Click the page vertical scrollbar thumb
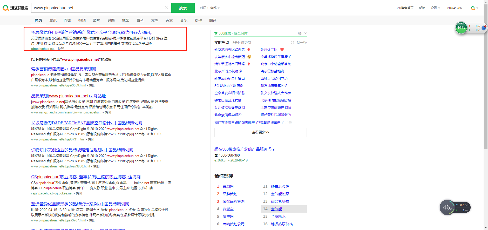Screen dimensions: 488x230 coord(486,77)
